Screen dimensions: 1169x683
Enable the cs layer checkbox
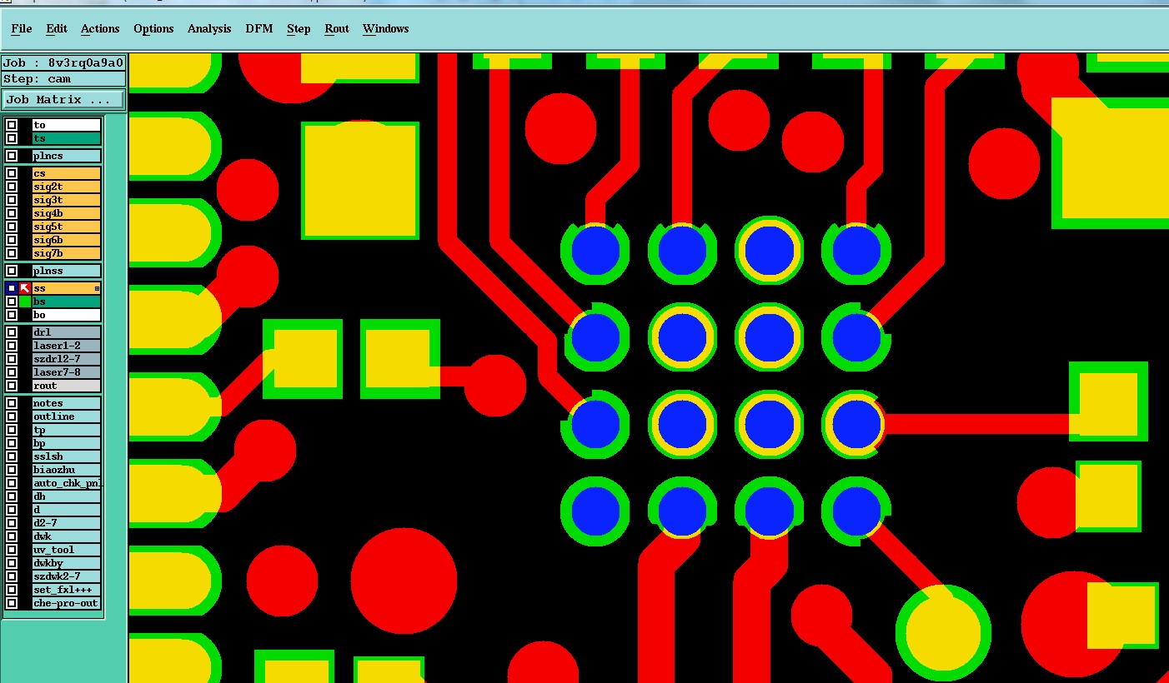coord(12,173)
